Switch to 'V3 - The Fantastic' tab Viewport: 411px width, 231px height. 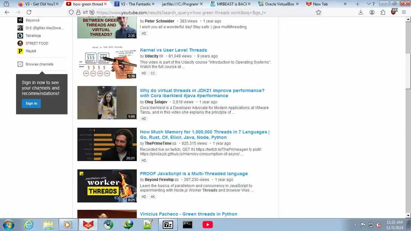click(x=135, y=4)
